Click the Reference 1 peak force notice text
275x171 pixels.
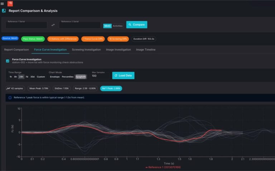pyautogui.click(x=49, y=98)
